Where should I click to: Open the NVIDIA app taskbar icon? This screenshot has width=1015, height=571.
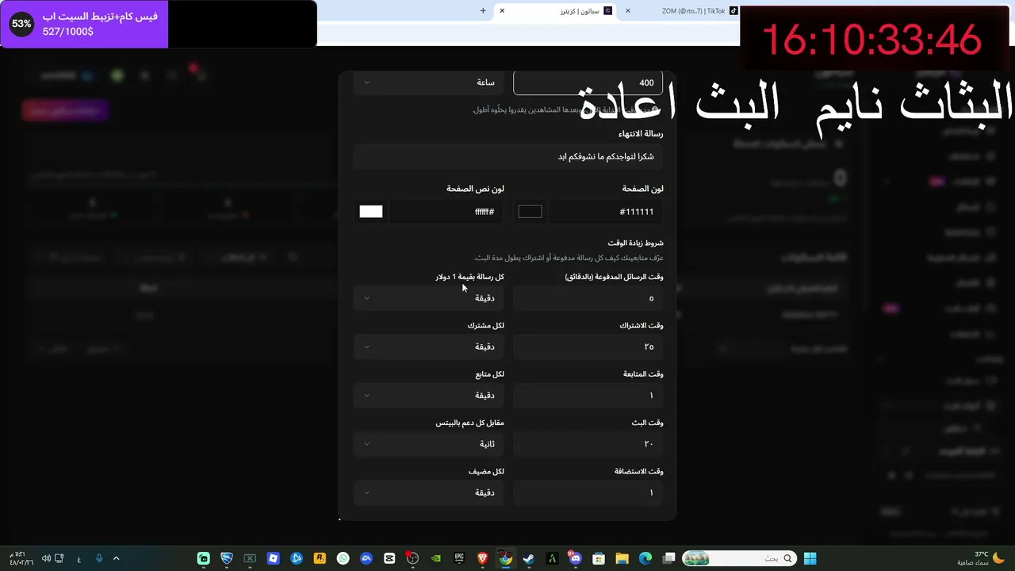[436, 558]
